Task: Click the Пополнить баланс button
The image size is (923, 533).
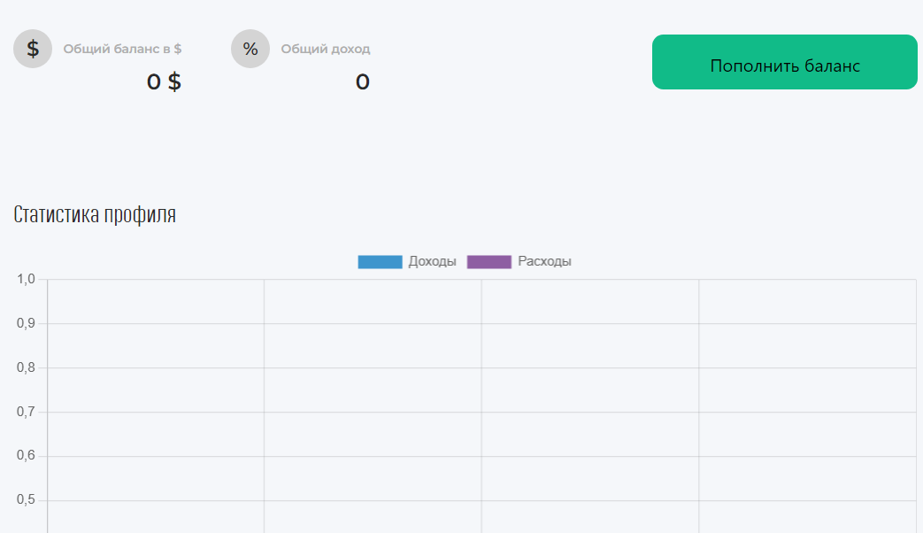Action: tap(785, 62)
